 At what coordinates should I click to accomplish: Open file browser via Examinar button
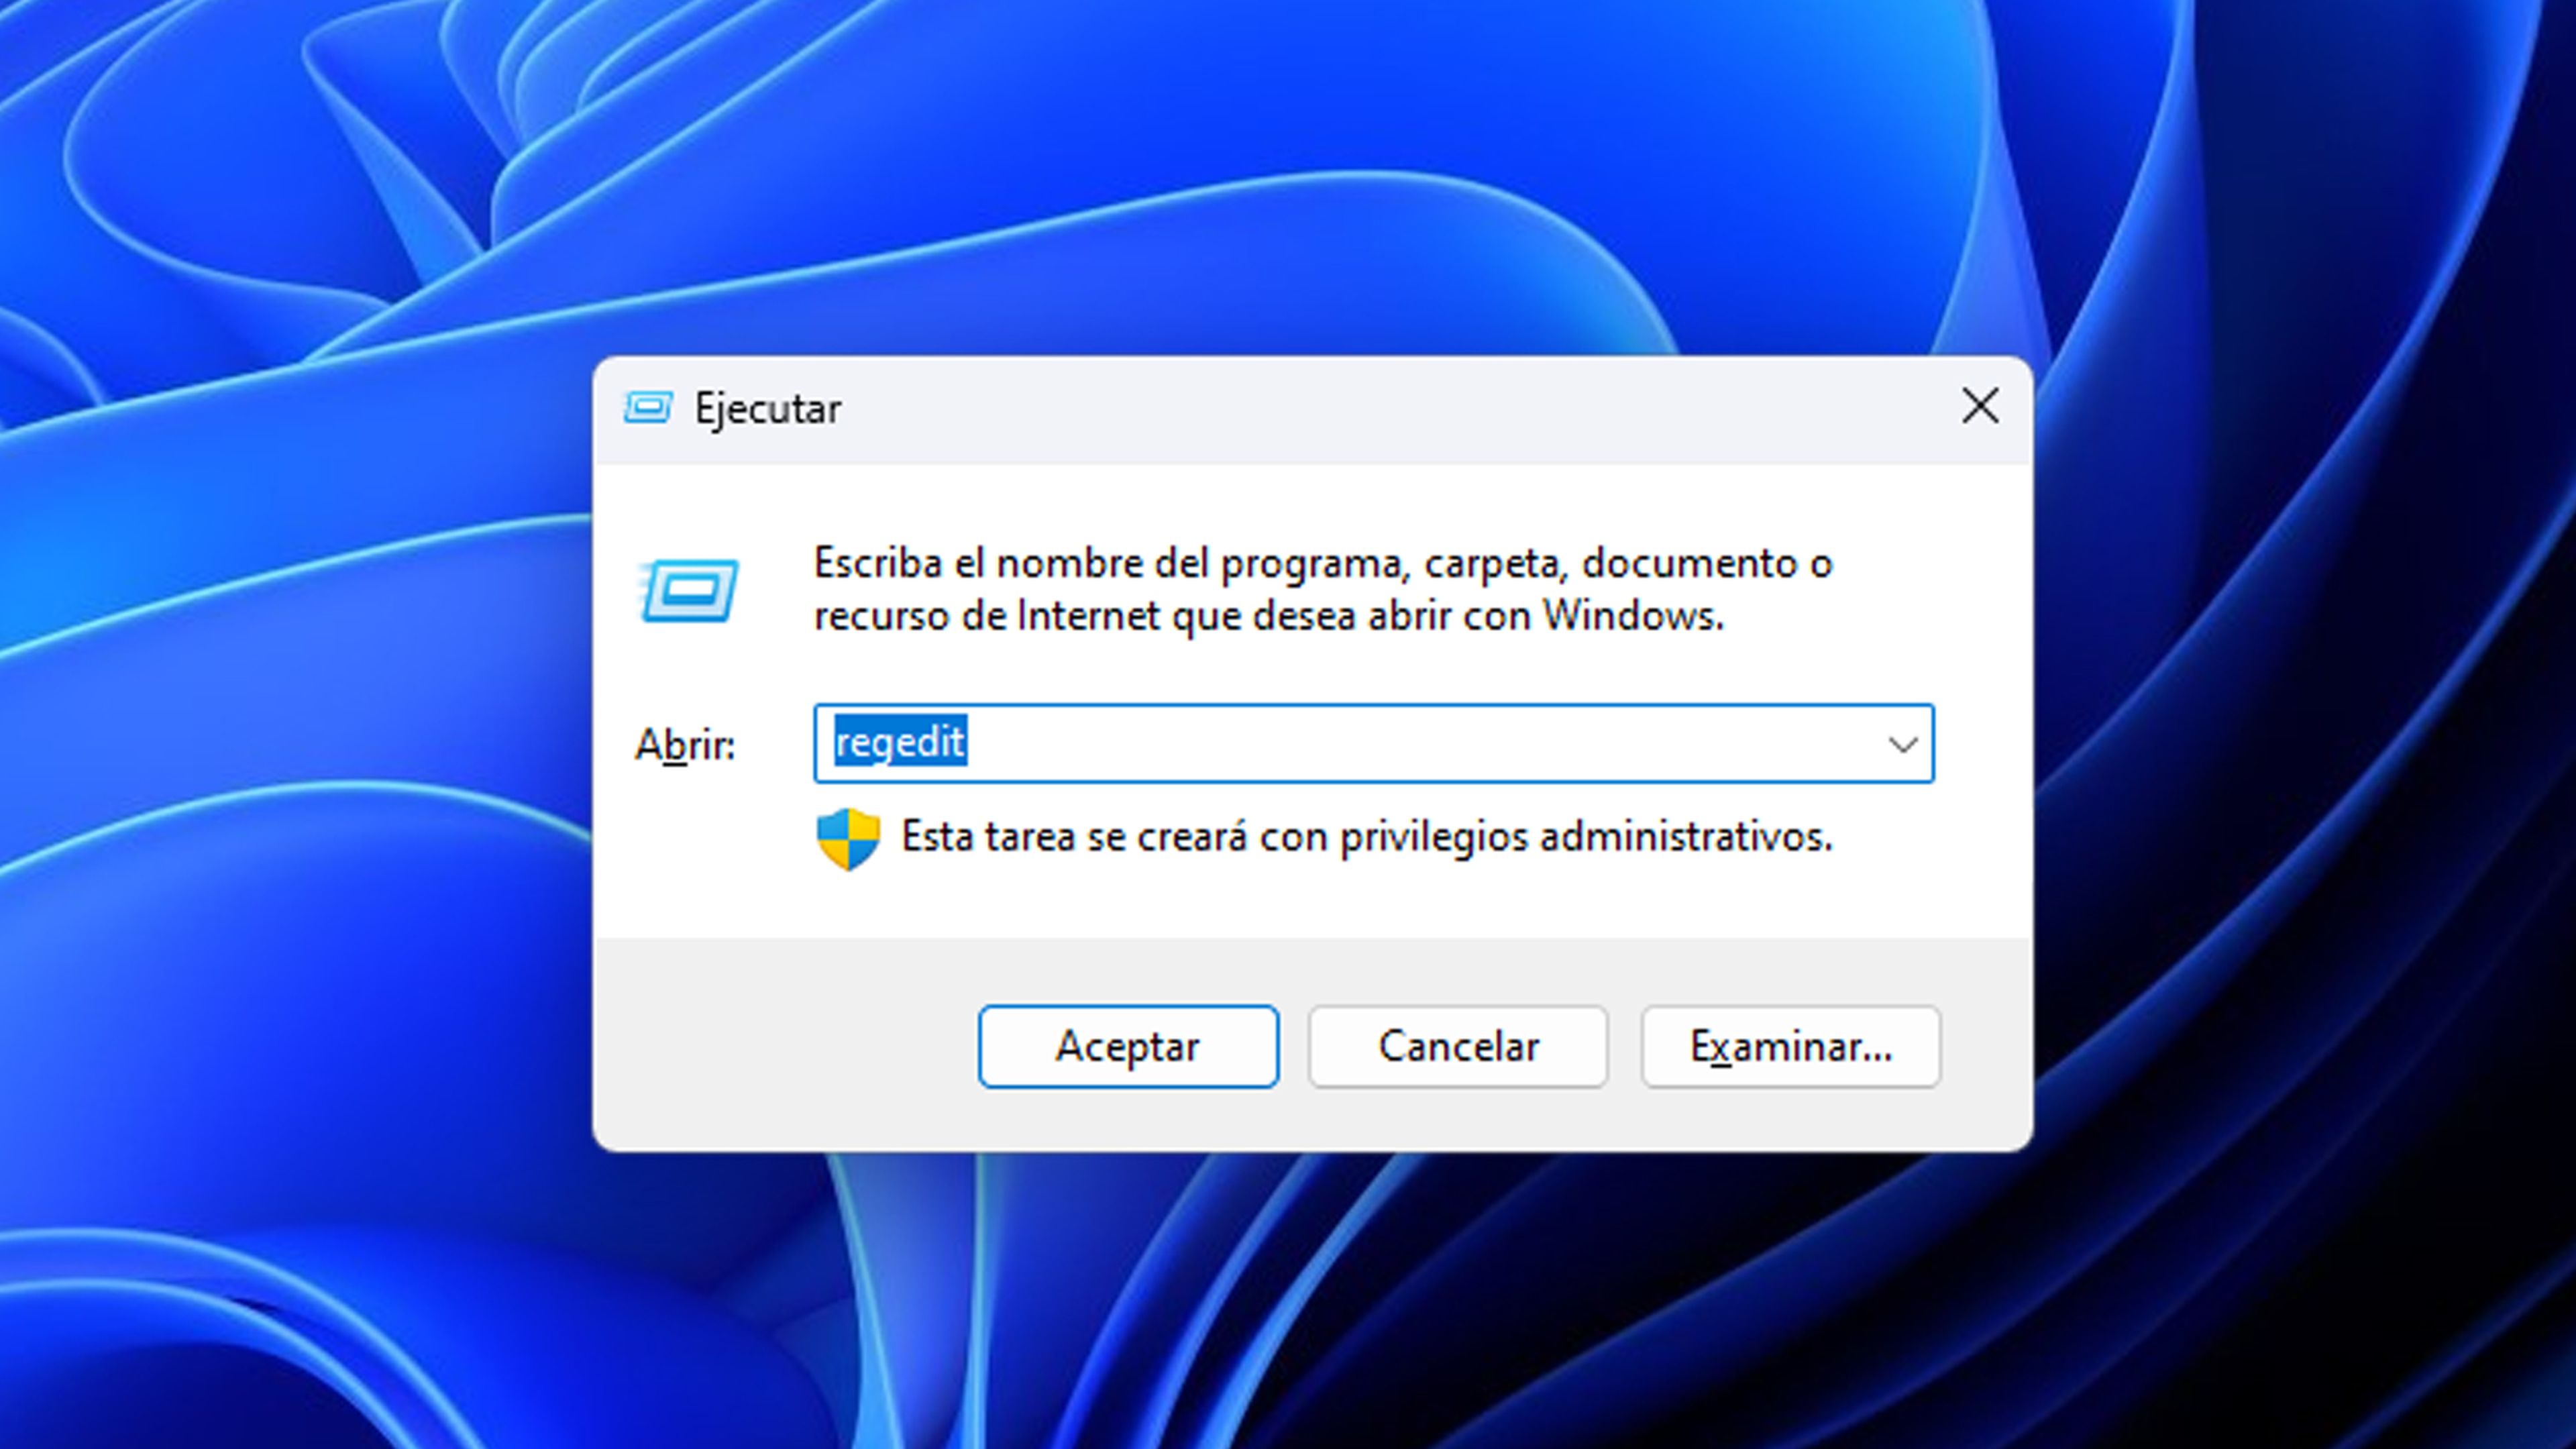[x=1790, y=1046]
